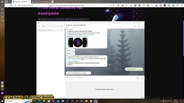Open Task View on taskbar
The width and height of the screenshot is (184, 103).
(34, 101)
